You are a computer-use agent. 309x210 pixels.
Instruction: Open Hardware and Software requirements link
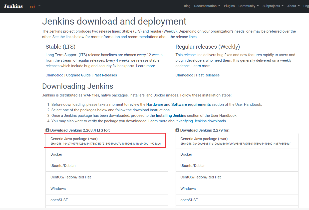[179, 104]
